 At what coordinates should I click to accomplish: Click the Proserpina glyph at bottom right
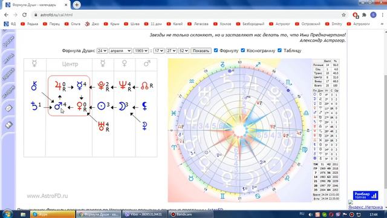pos(145,126)
